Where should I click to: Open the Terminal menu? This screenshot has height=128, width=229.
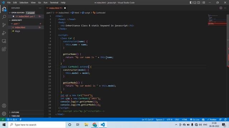pyautogui.click(x=54, y=2)
